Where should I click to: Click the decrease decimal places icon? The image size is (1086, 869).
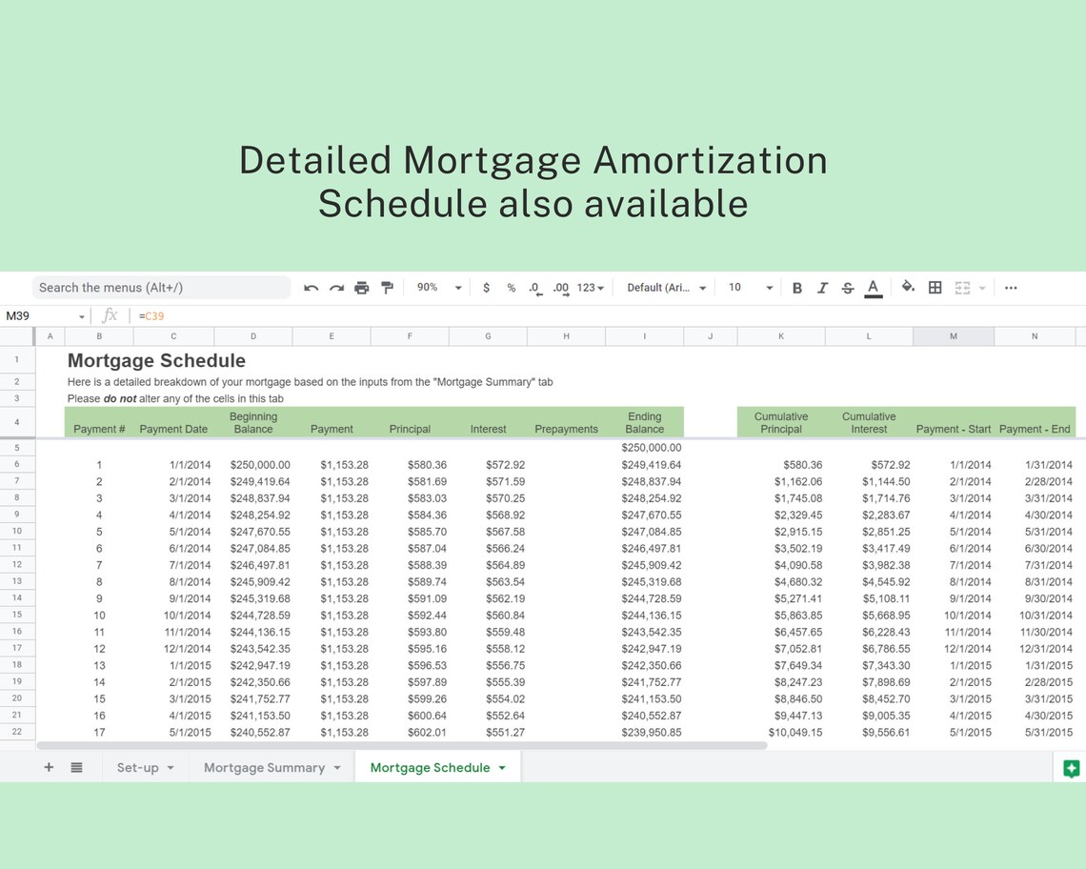(534, 287)
